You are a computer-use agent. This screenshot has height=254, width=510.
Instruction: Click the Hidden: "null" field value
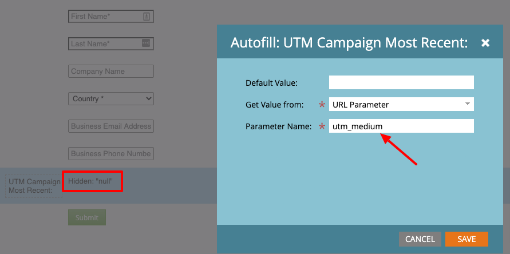click(92, 182)
